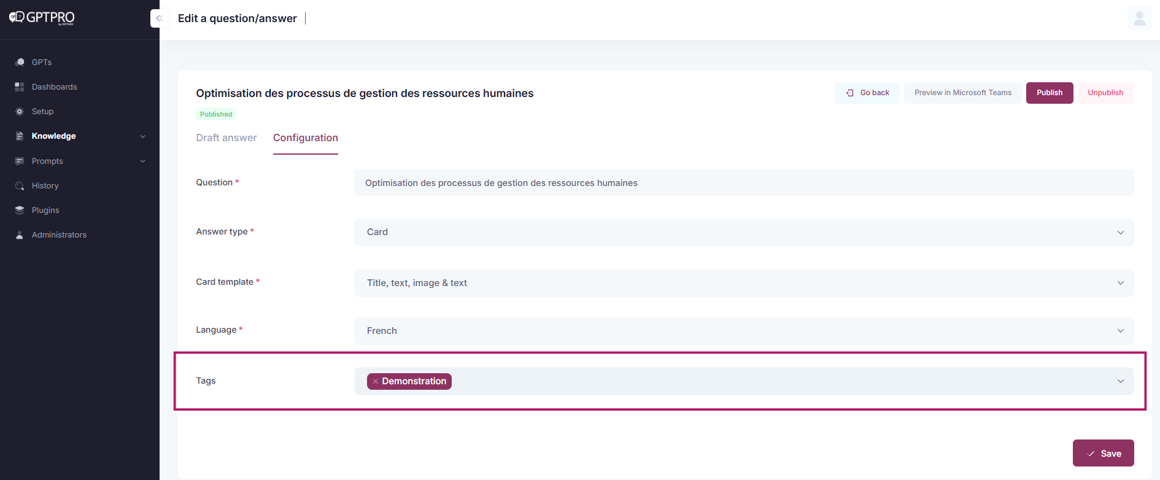The image size is (1160, 480).
Task: Click the GPTs sidebar icon
Action: point(20,62)
